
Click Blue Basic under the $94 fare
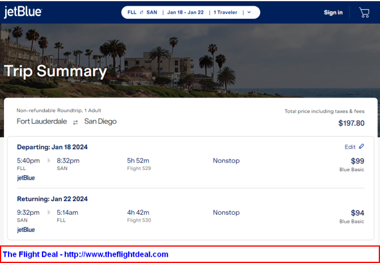coord(352,222)
